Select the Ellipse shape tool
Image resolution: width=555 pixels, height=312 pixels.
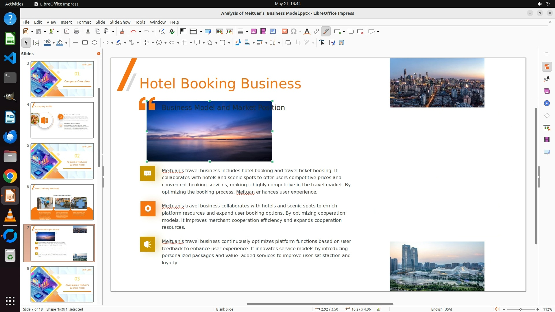point(95,43)
